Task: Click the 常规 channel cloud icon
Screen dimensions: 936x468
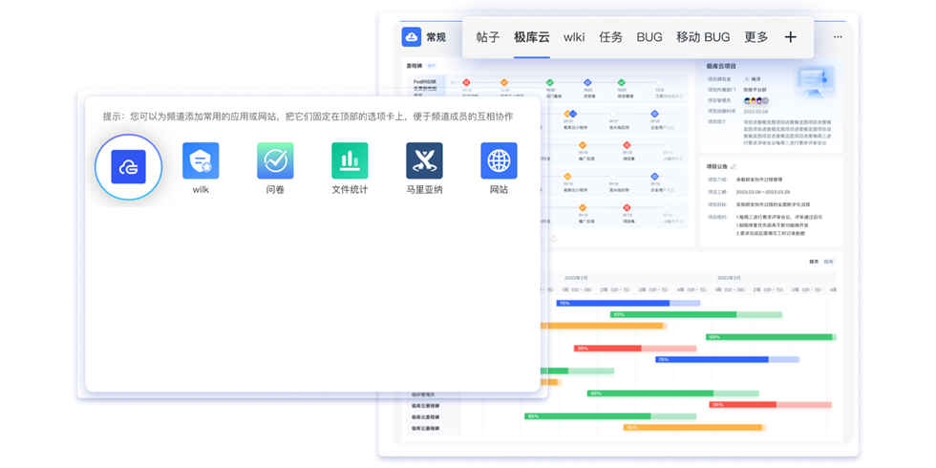Action: click(x=412, y=37)
